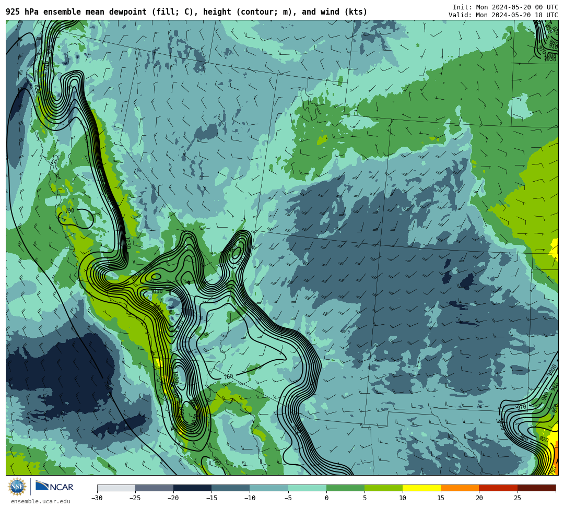Click the colorbar tick label '-10'

coord(250,498)
